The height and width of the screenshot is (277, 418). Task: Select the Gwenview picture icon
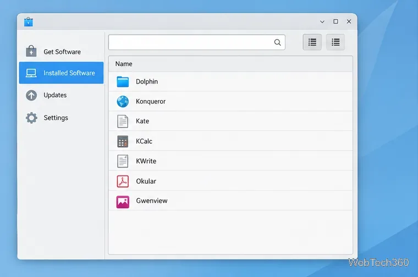click(x=123, y=202)
